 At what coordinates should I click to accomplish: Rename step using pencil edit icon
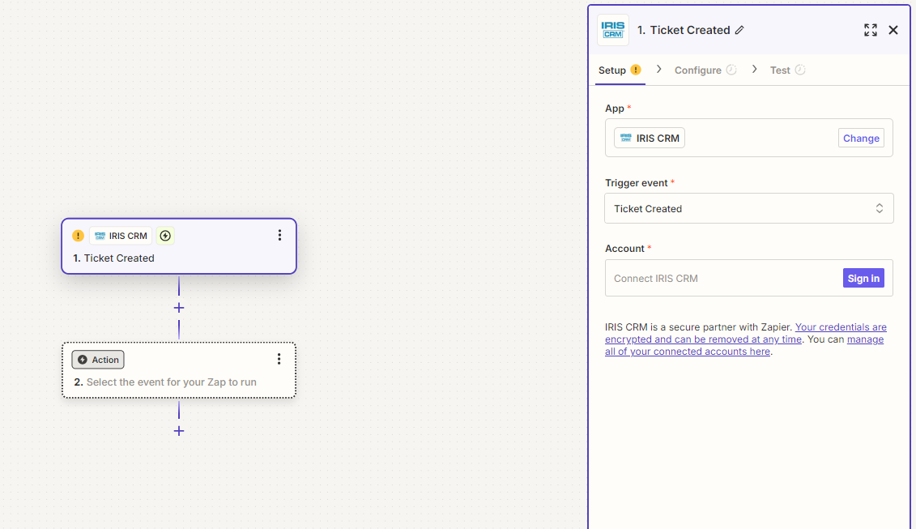pyautogui.click(x=739, y=31)
